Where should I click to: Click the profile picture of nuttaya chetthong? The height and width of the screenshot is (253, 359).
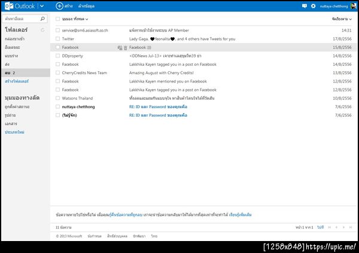click(x=354, y=6)
